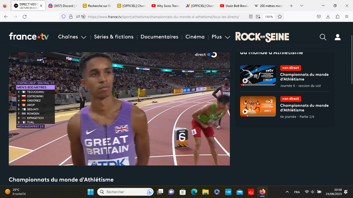Open the Mail app on the taskbar
This screenshot has height=198, width=353.
click(240, 192)
